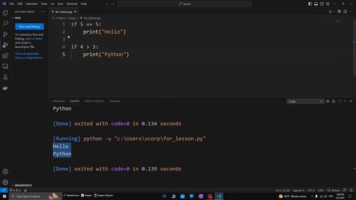The height and width of the screenshot is (200, 356).
Task: Switch to the TERMINAL panel tab
Action: click(x=115, y=101)
